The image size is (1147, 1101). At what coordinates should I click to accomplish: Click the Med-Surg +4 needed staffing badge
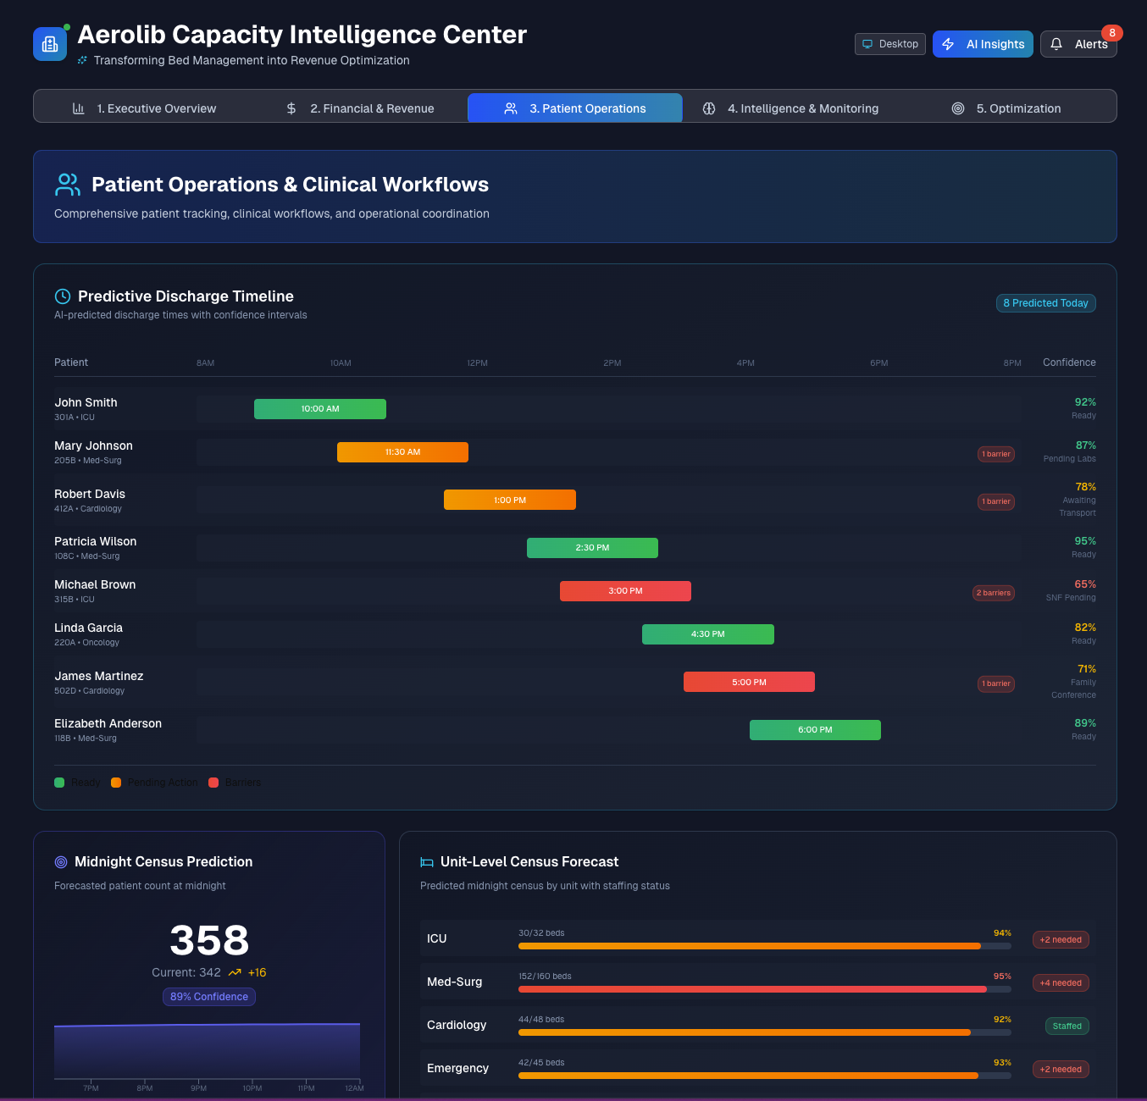point(1061,983)
